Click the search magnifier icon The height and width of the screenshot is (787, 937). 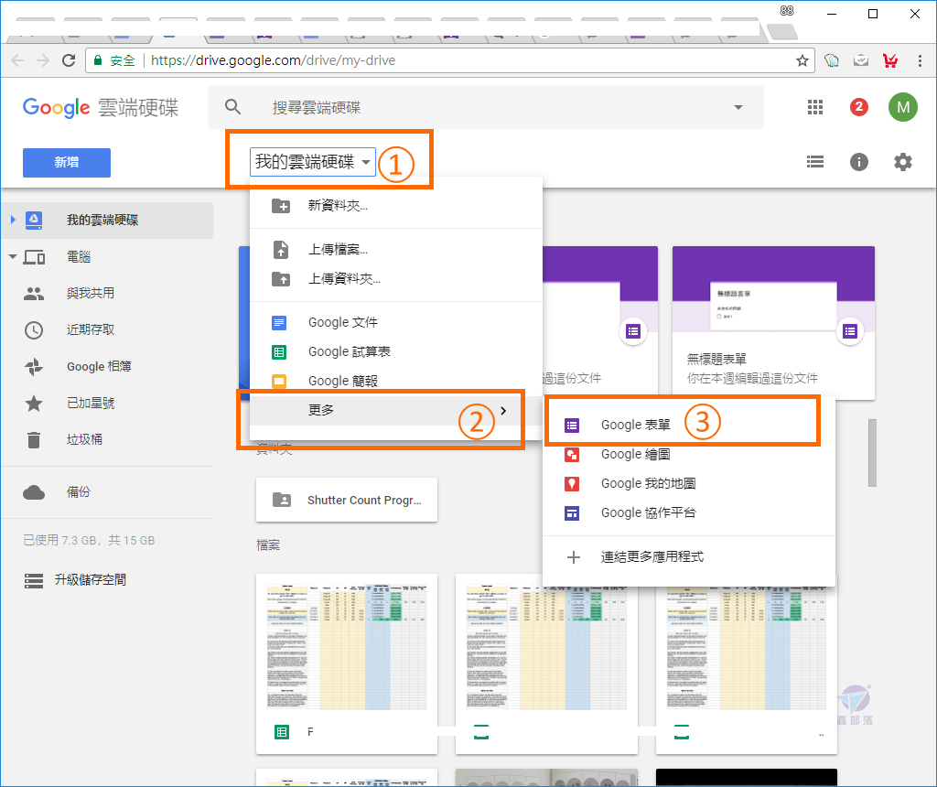[x=232, y=107]
